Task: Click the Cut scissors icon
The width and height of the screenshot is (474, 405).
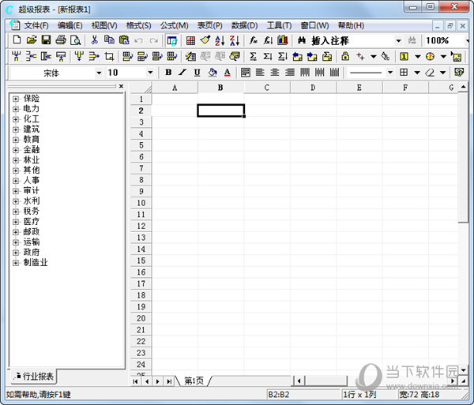Action: (95, 40)
